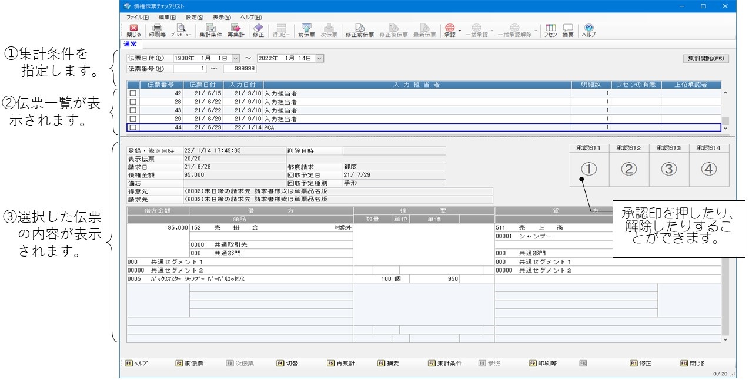
Task: Open 印刷等 print toolbar icon
Action: click(x=157, y=31)
